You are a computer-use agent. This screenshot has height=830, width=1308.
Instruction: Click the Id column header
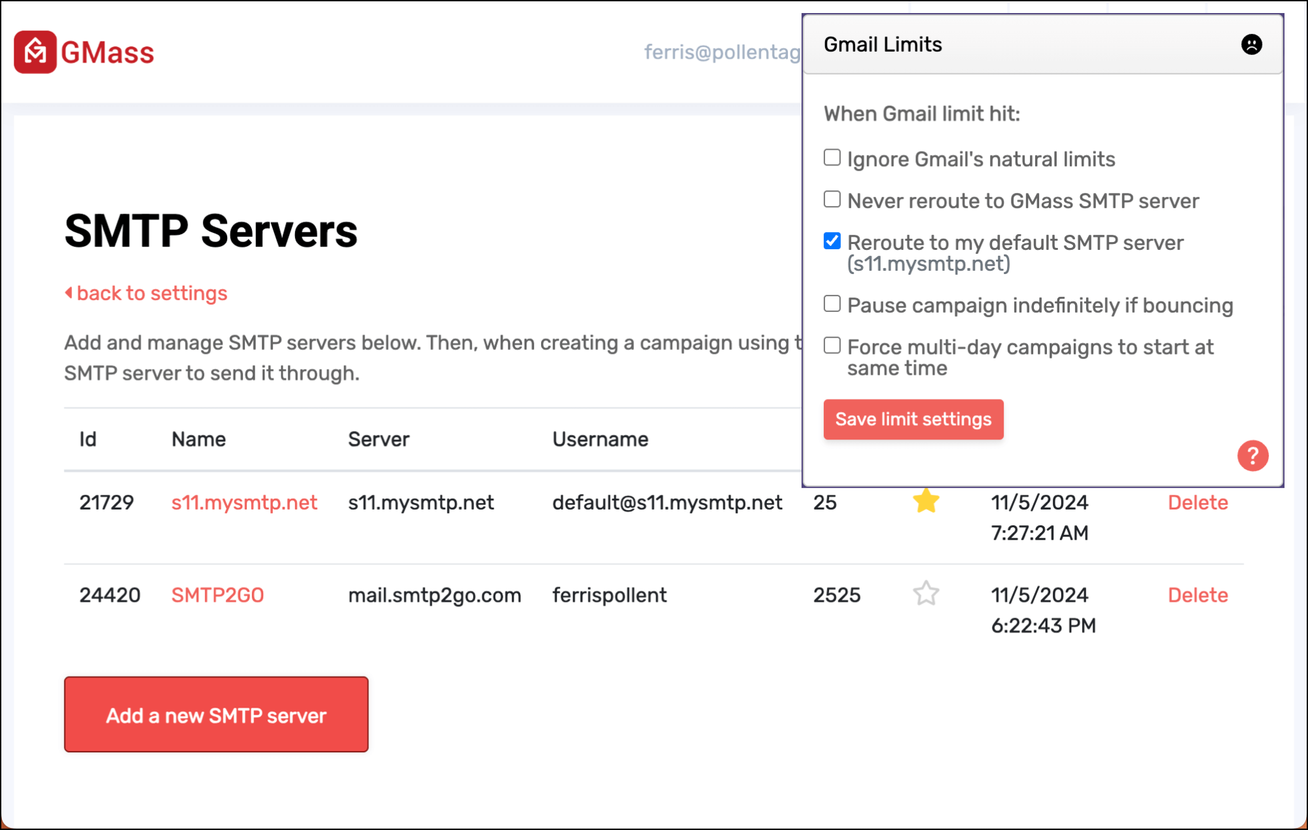88,440
